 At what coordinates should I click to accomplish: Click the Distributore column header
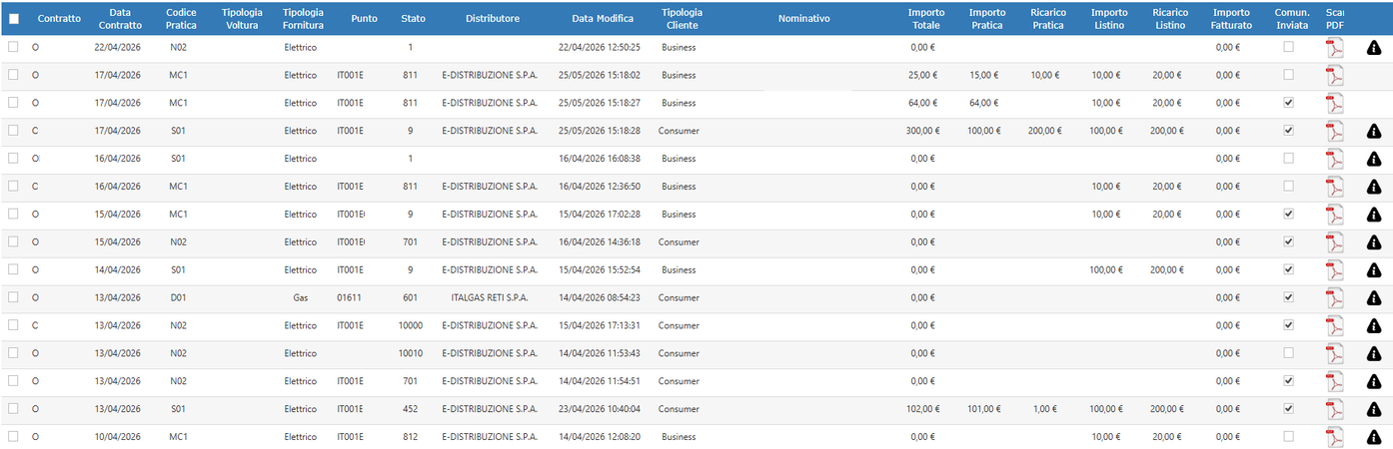coord(493,19)
